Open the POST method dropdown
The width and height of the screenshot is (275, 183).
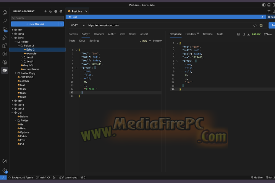click(78, 26)
